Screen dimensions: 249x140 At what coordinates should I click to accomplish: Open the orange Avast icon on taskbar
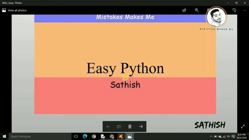coord(121,136)
